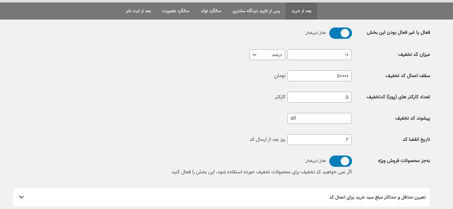Click the 'سقف اعمال کد تخفیف' label
Screen dimensions: 453x209
click(x=408, y=76)
